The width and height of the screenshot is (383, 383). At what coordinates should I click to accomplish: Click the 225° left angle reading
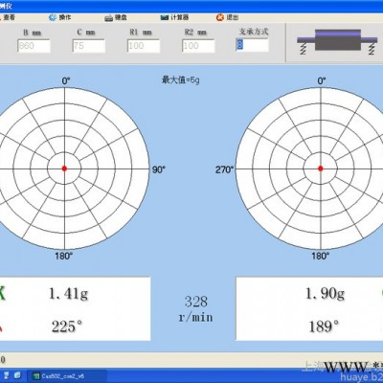(67, 327)
